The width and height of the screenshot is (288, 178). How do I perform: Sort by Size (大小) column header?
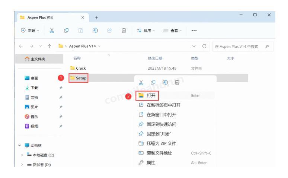point(230,58)
